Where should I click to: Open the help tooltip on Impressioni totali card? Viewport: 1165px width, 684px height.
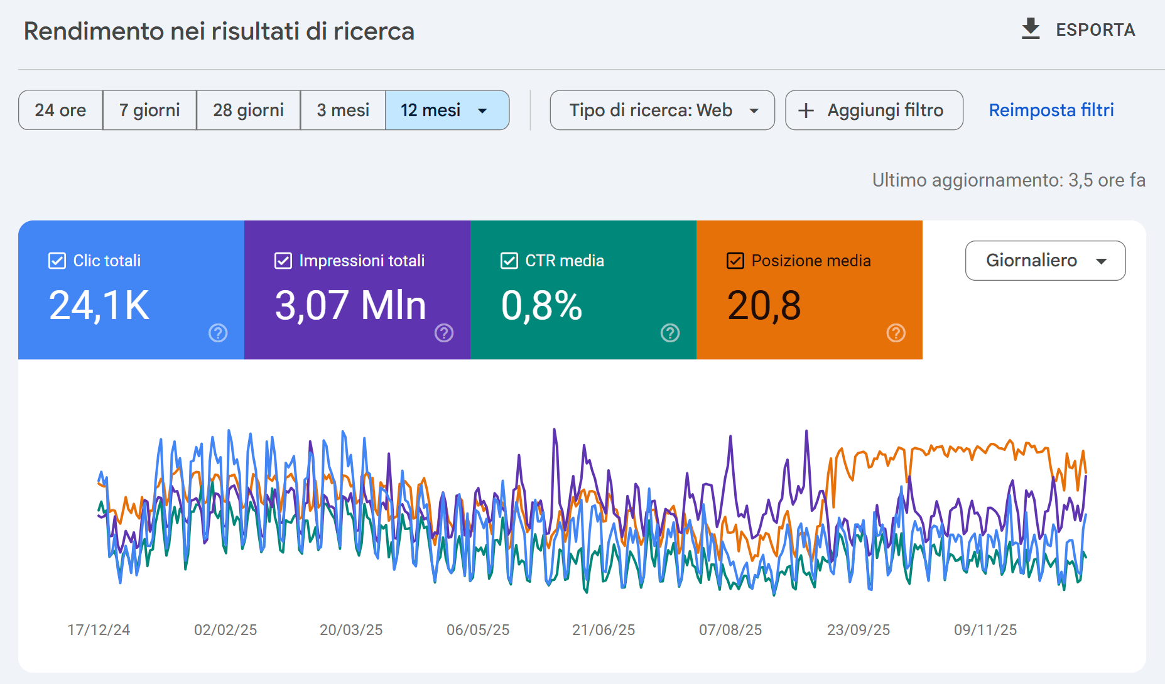[444, 334]
